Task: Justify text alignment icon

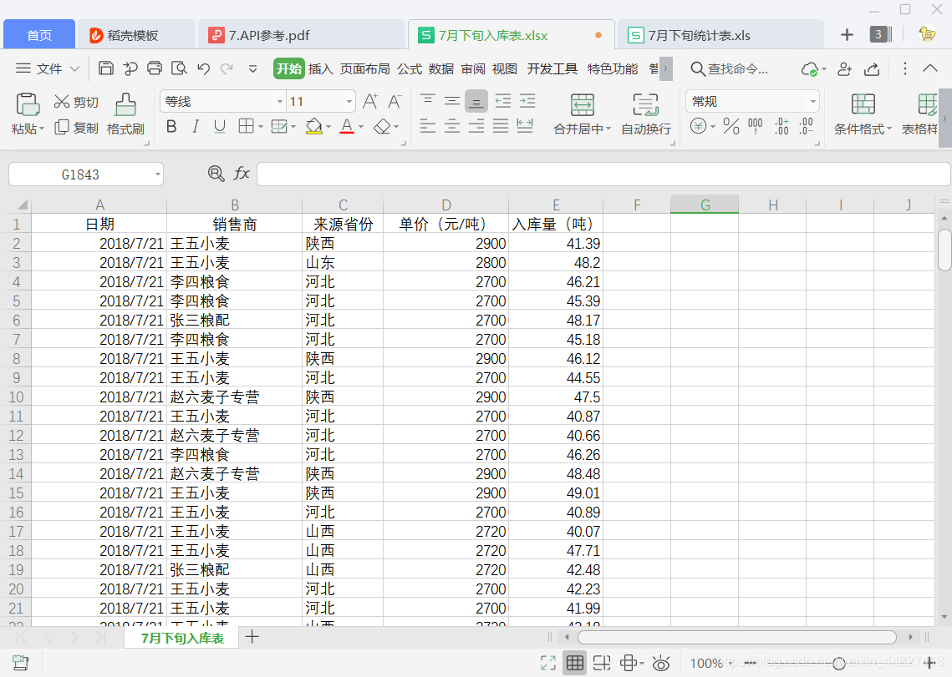Action: (x=501, y=126)
